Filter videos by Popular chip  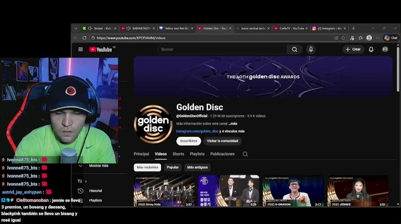coord(173,167)
